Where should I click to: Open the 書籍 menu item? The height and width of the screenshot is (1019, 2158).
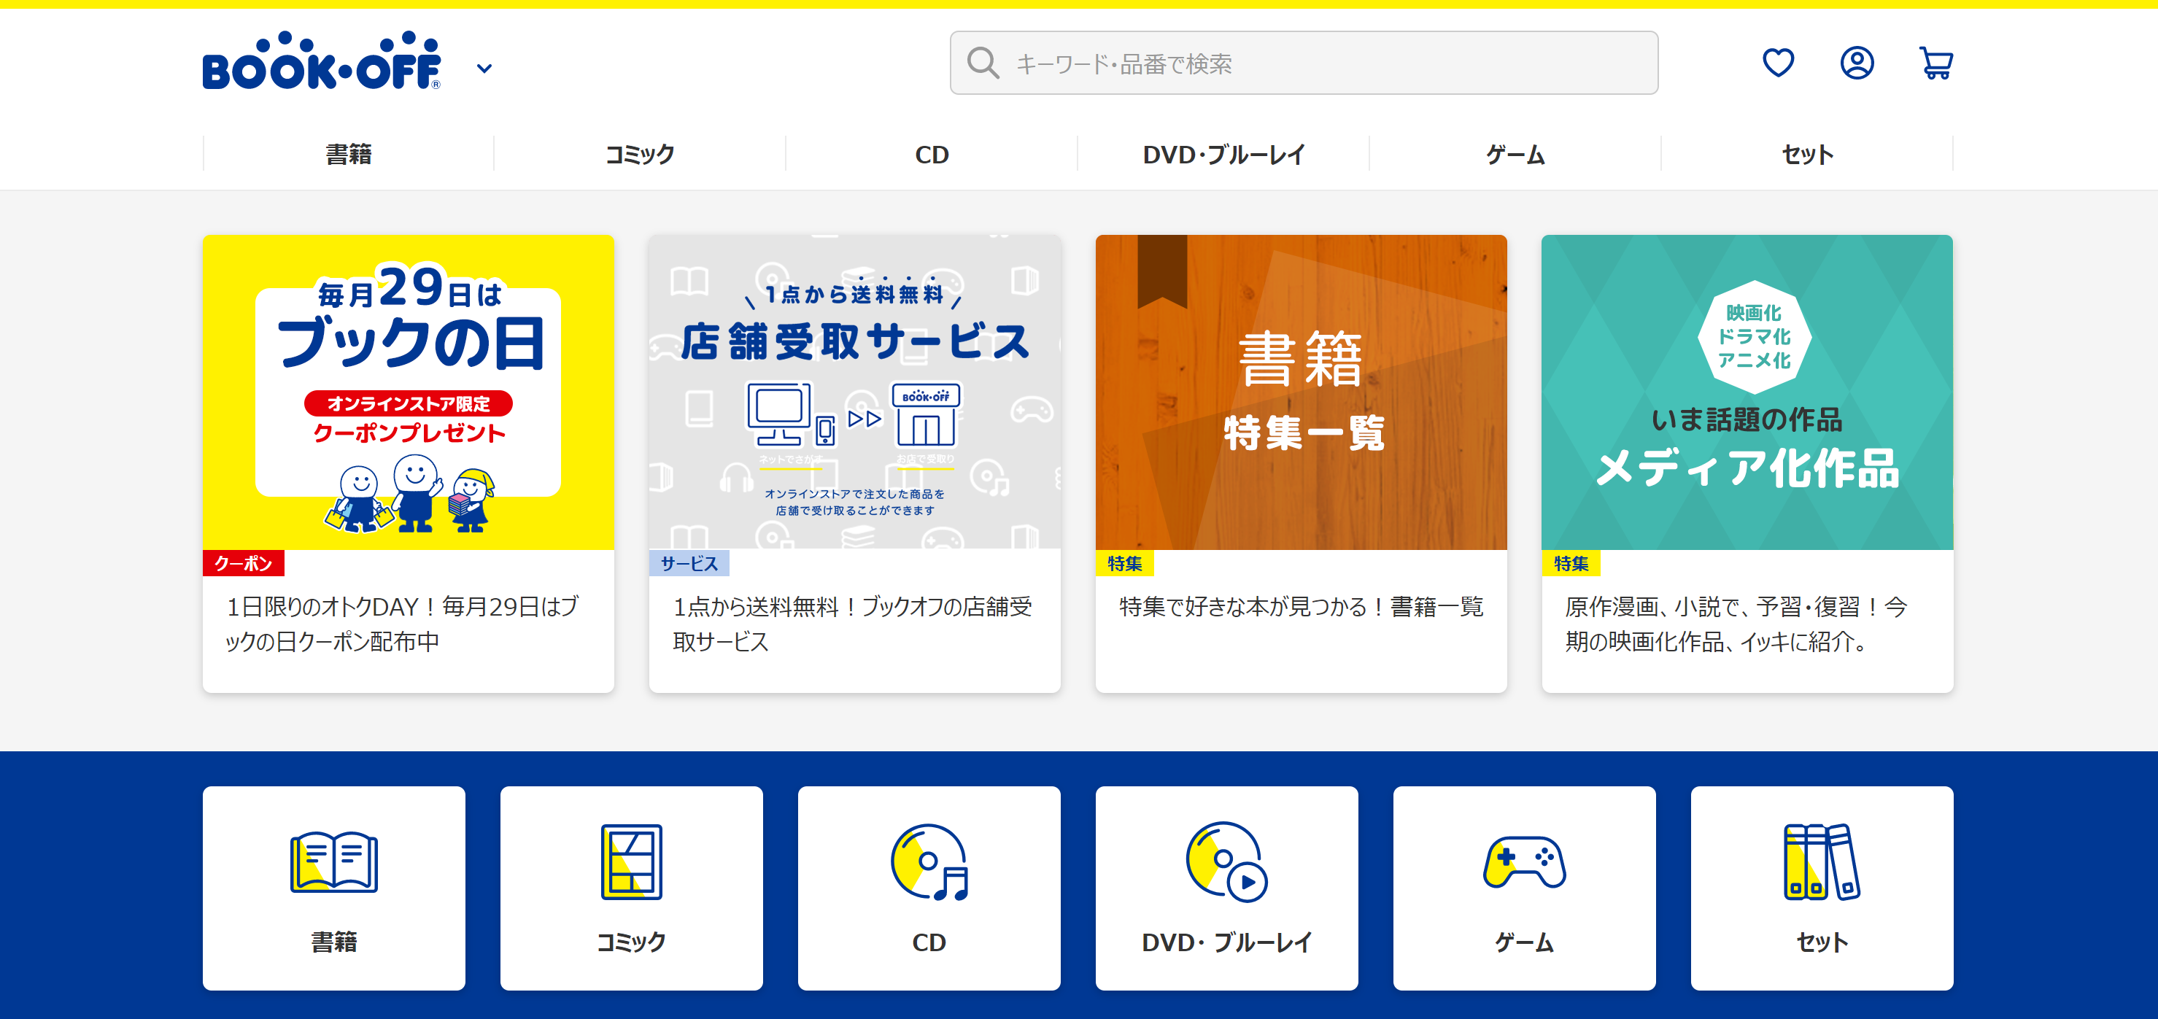pyautogui.click(x=349, y=154)
